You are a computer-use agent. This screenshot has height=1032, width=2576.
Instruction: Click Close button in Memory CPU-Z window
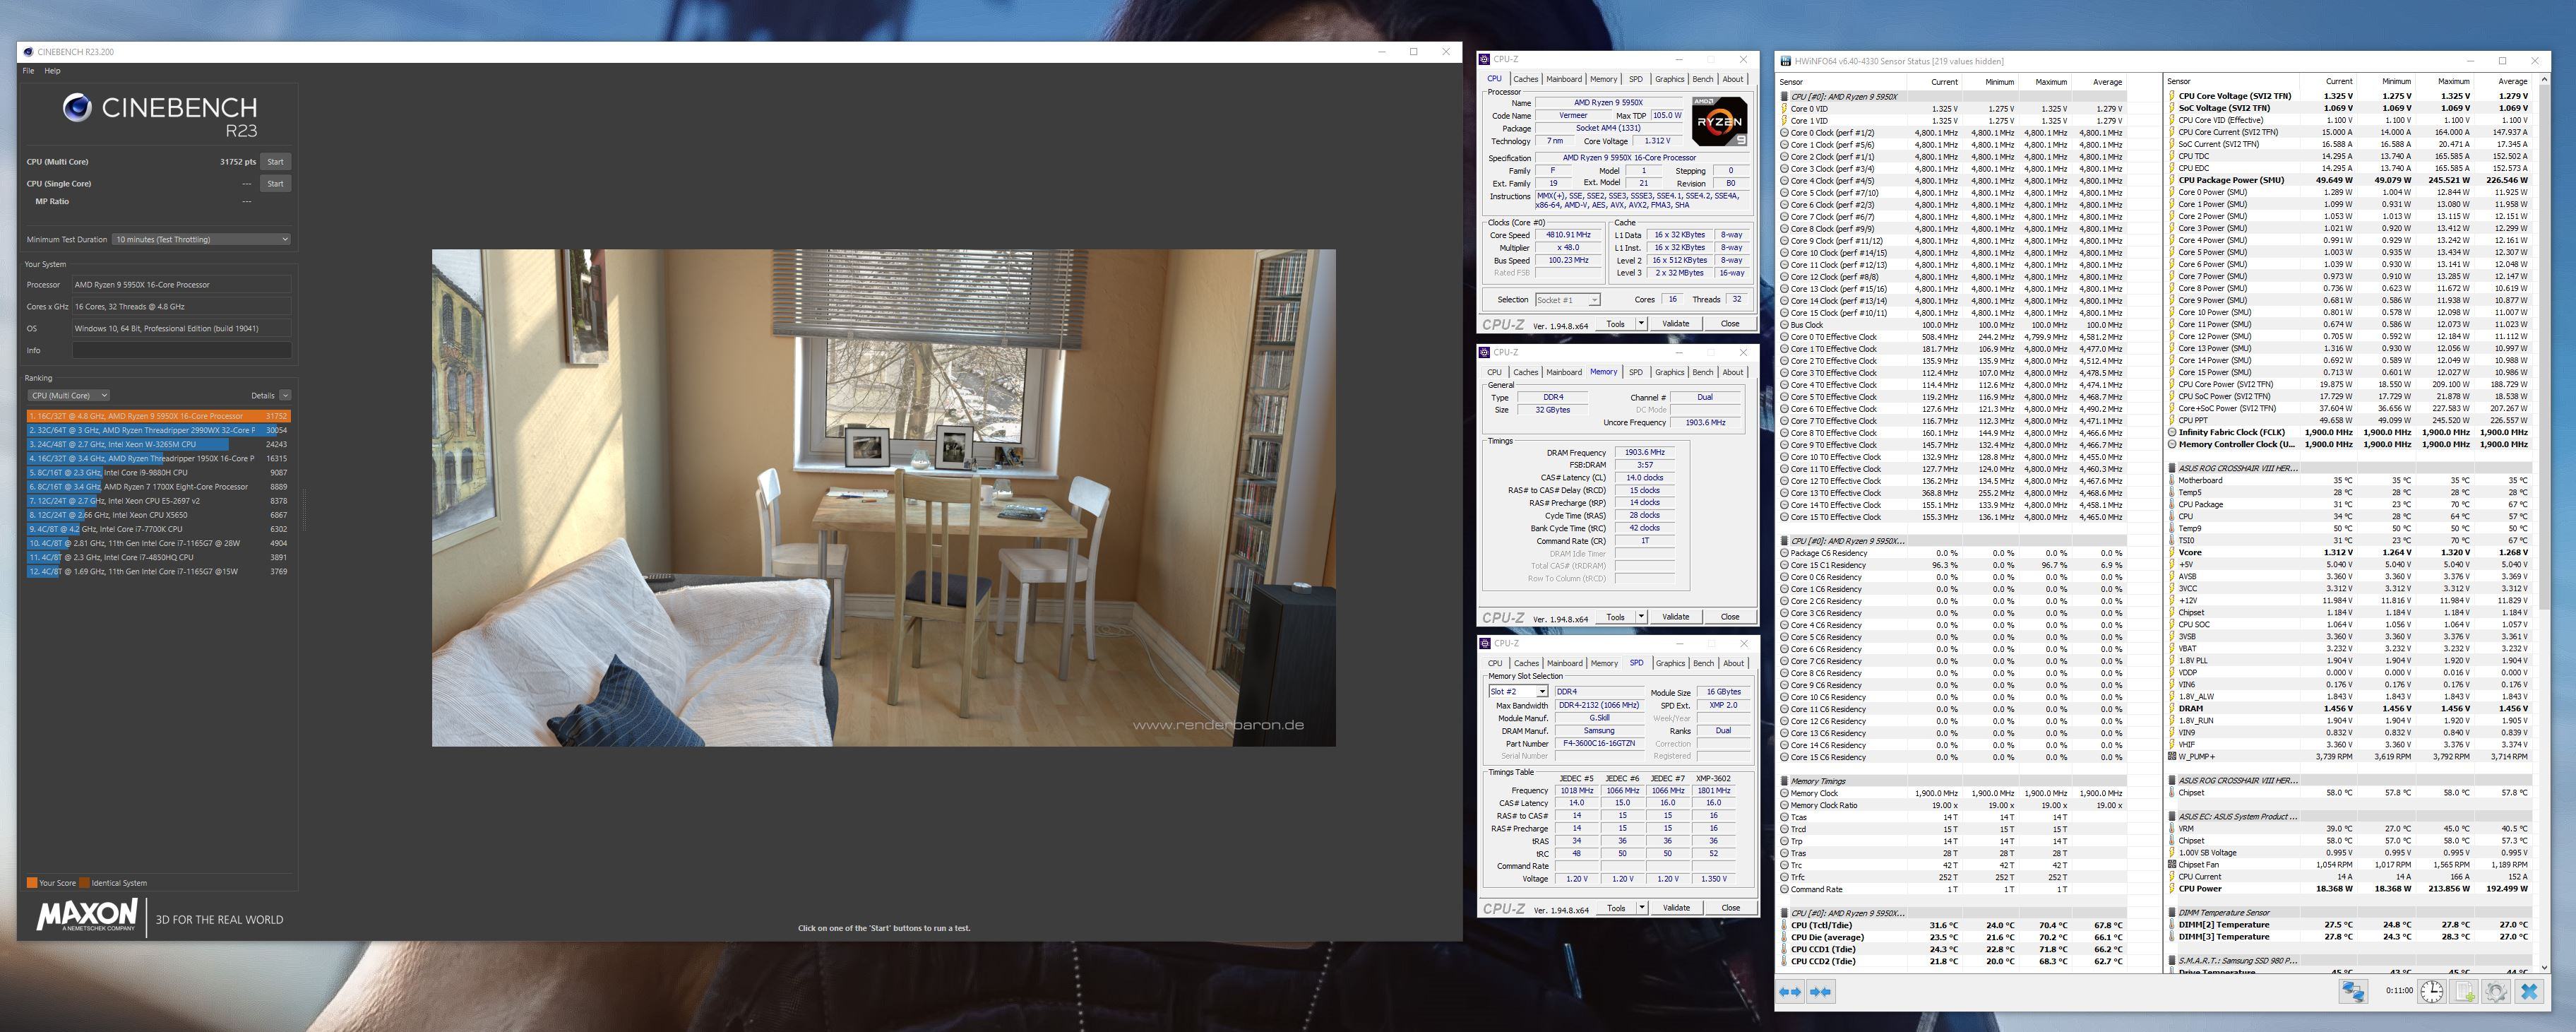[x=1729, y=616]
